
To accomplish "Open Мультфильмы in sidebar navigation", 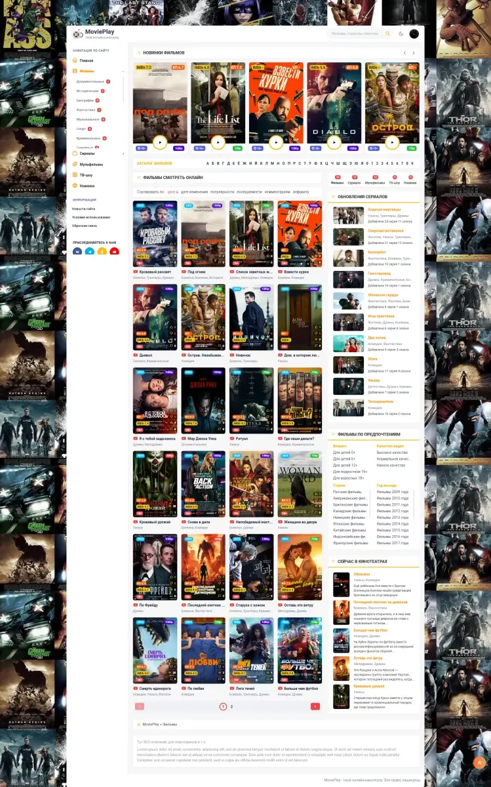I will 91,165.
